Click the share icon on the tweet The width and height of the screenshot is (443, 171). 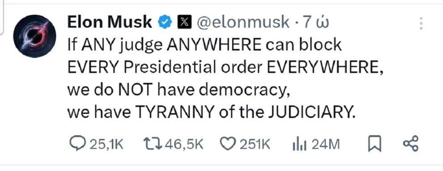410,144
